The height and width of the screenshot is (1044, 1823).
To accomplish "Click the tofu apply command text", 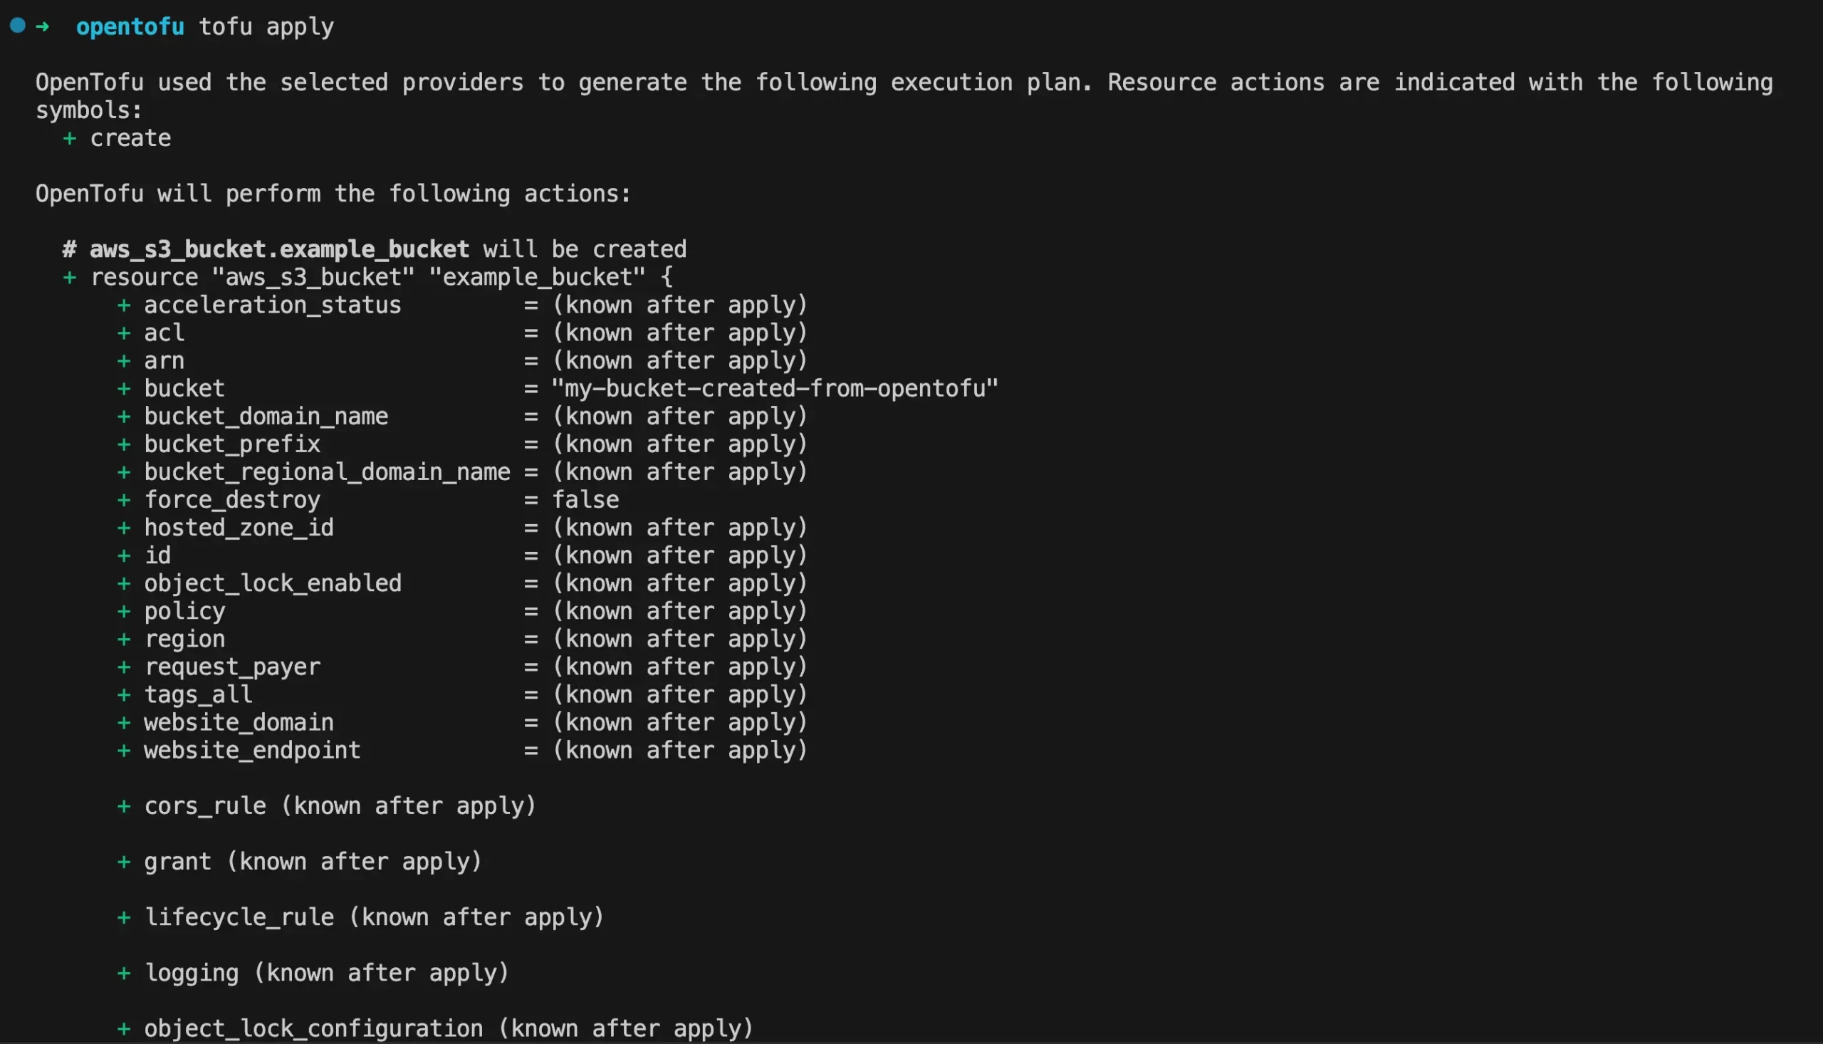I will 266,27.
